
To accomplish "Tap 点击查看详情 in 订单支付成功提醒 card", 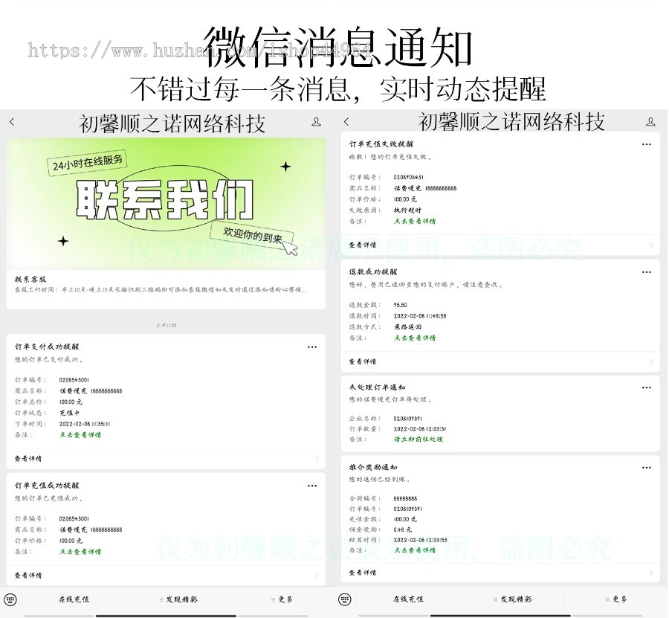I will (x=80, y=435).
